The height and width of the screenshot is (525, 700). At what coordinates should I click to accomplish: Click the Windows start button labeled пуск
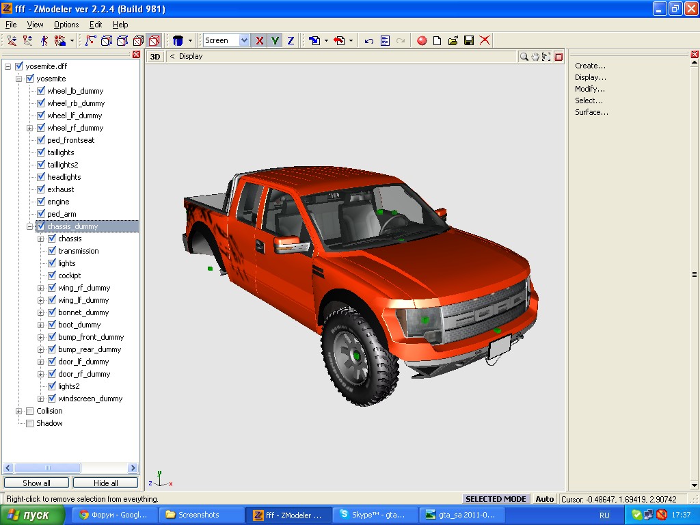tap(32, 515)
